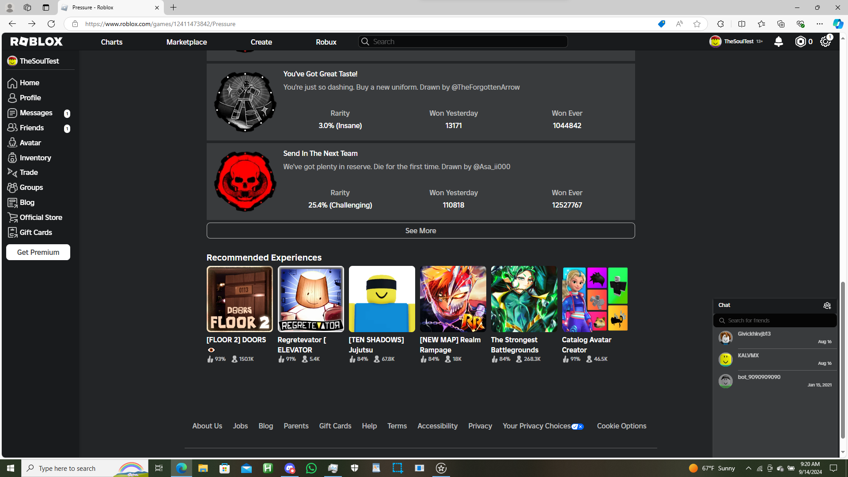This screenshot has width=848, height=477.
Task: Open the Marketplace nav tab
Action: click(x=186, y=42)
